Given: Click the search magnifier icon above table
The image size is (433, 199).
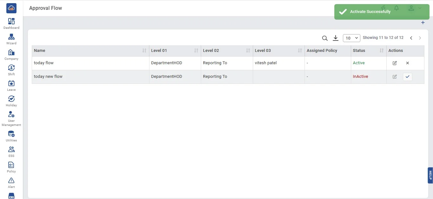Looking at the screenshot, I should click(325, 38).
